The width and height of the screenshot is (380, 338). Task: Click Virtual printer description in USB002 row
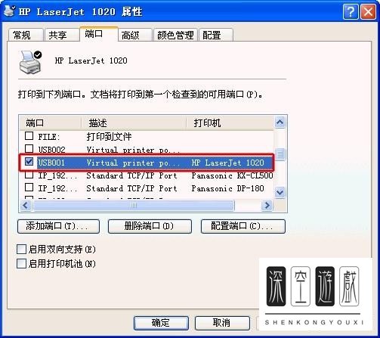(134, 150)
